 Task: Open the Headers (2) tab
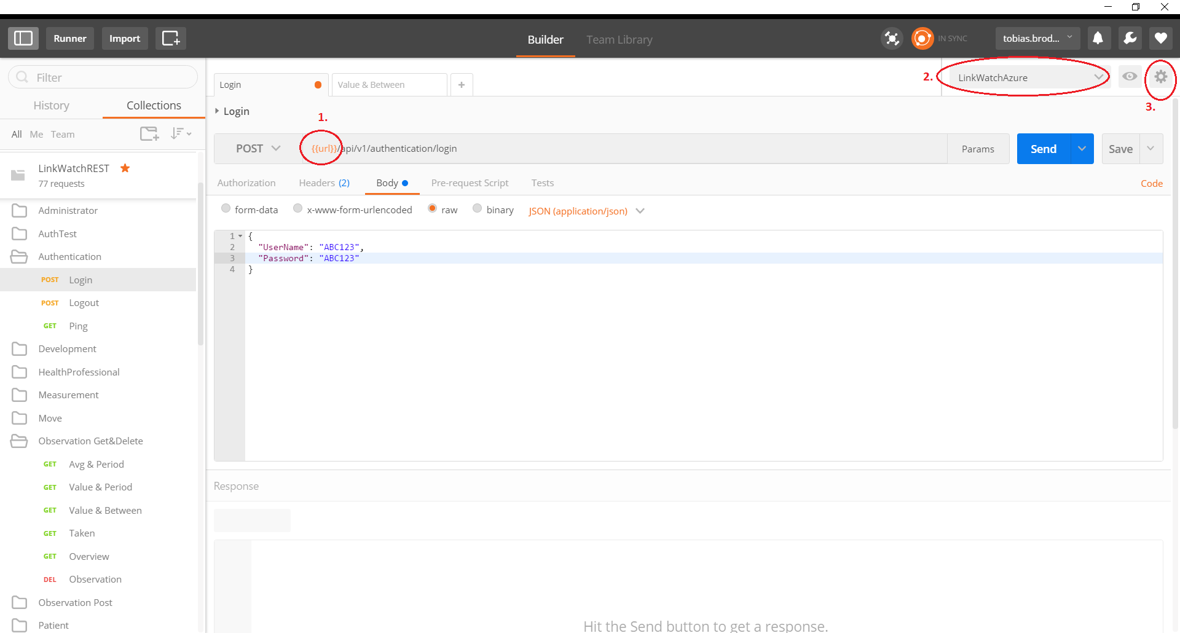click(324, 183)
